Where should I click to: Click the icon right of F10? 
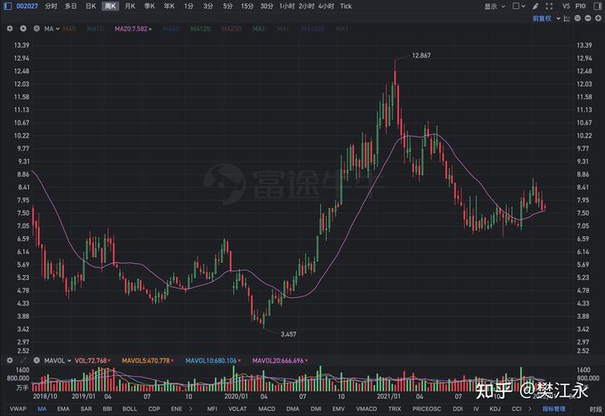597,6
